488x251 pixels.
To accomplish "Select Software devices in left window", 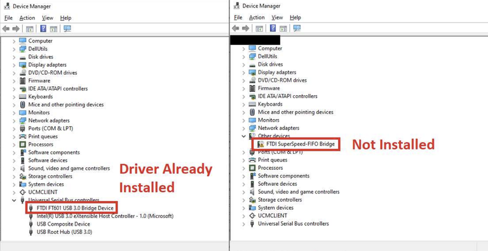I will [x=48, y=160].
